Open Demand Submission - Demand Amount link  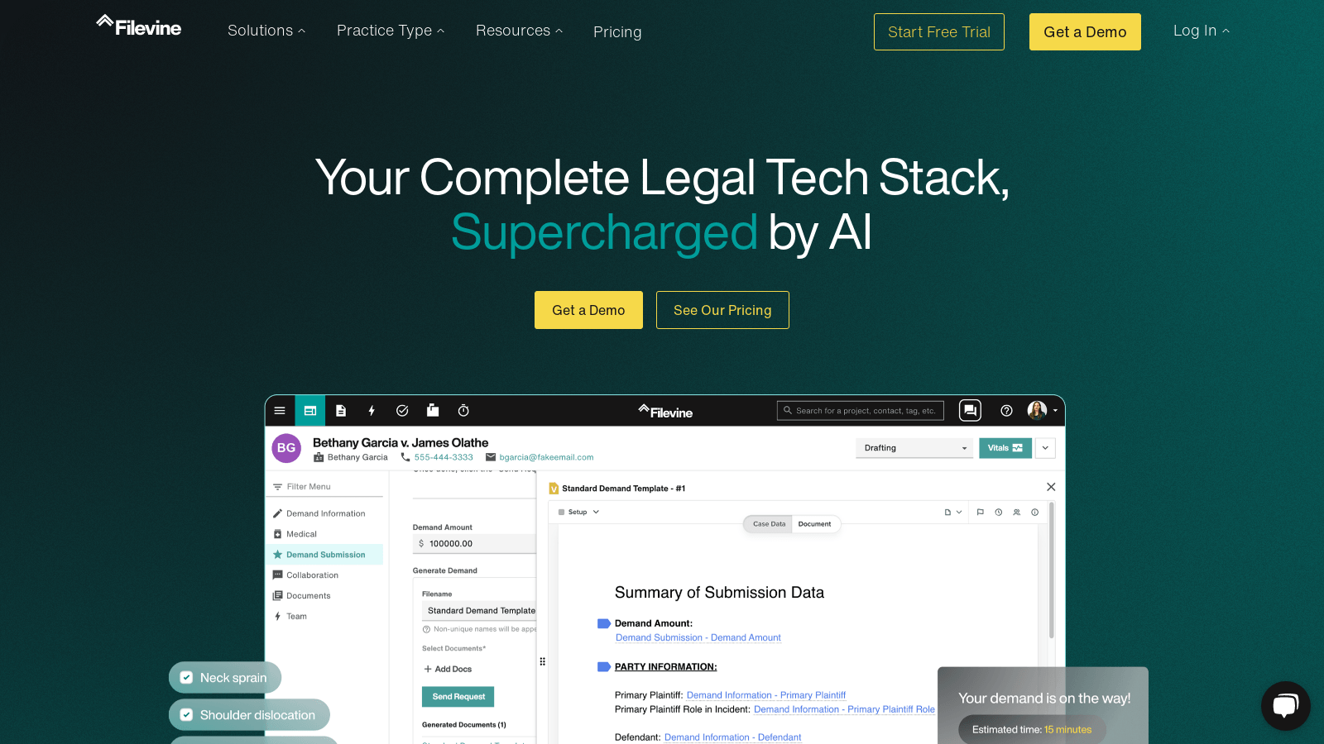698,637
